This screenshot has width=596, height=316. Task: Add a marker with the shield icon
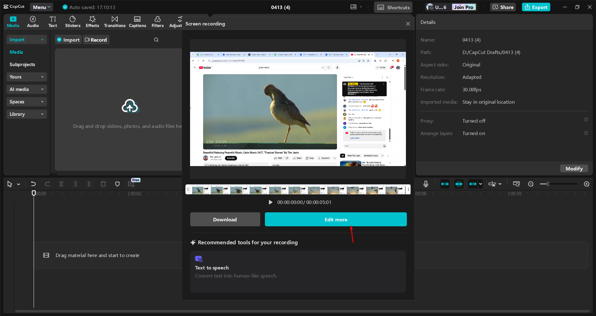coord(117,184)
